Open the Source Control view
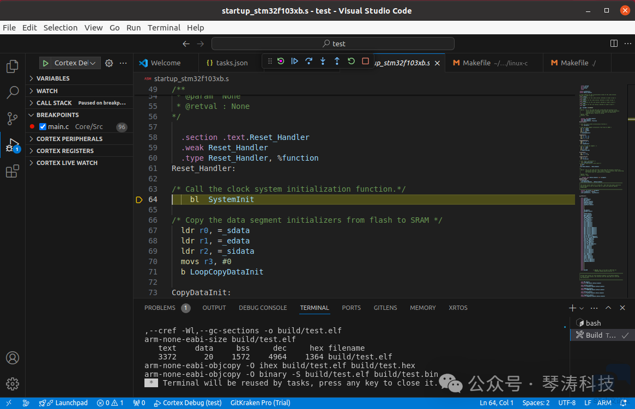635x409 pixels. 12,119
